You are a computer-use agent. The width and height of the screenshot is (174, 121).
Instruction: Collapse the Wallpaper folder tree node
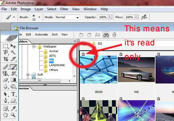click(x=34, y=47)
